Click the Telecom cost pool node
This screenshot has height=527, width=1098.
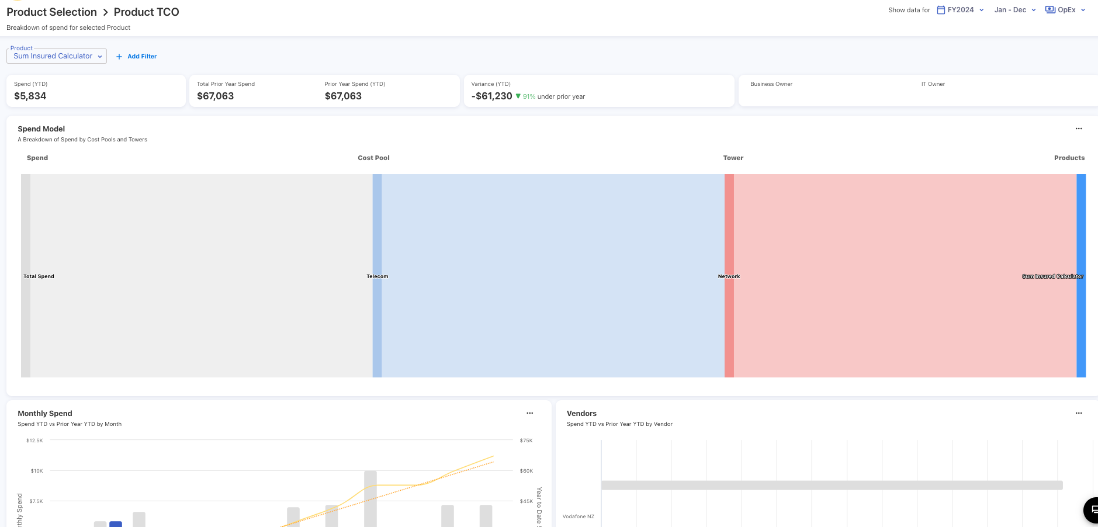tap(377, 276)
